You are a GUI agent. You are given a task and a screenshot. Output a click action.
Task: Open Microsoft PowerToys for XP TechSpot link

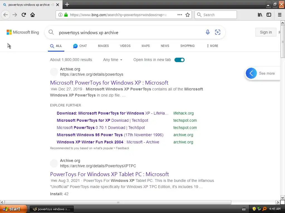coord(102,120)
